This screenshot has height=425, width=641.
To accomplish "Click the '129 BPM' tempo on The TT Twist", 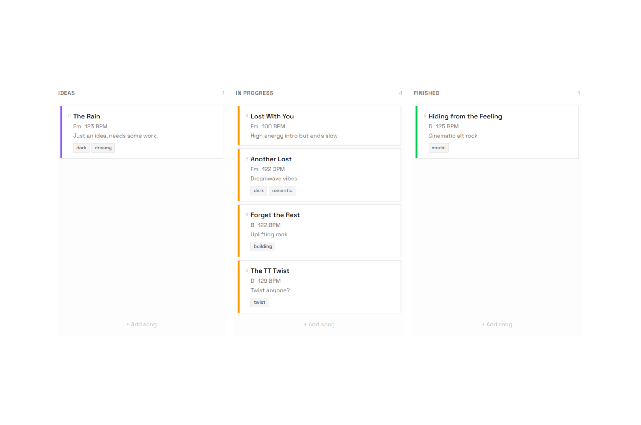I will pos(269,281).
